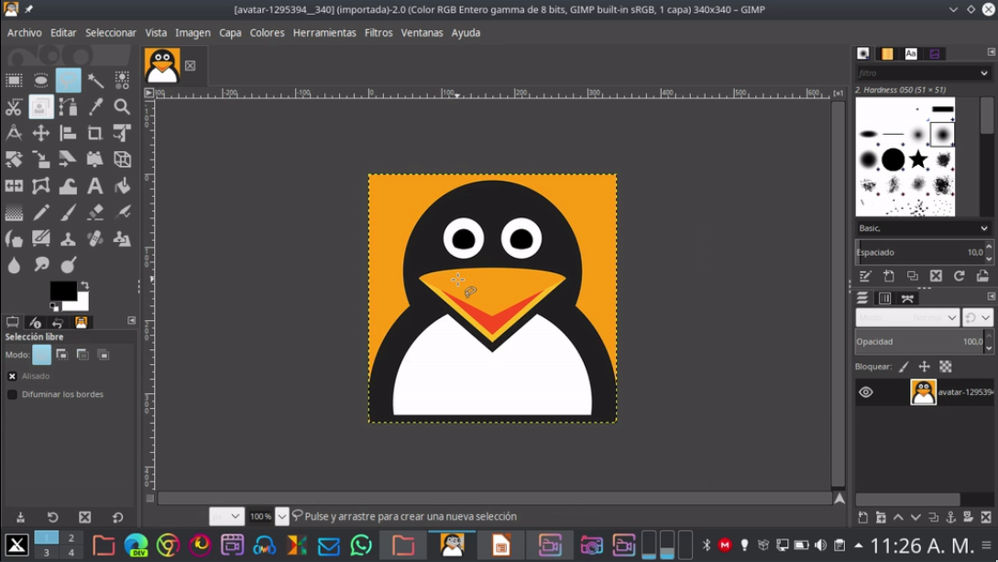Select the Smudge tool
Viewport: 998px width, 562px height.
click(x=40, y=265)
